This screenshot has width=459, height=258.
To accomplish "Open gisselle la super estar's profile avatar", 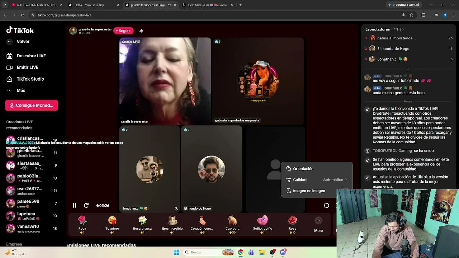I will tap(73, 31).
